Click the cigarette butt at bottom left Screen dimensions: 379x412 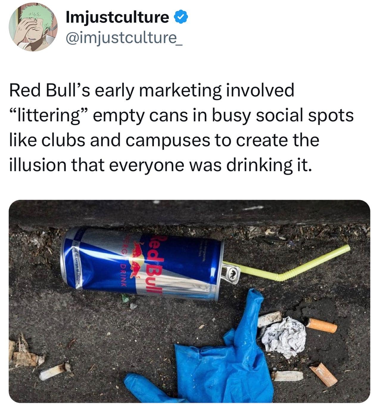[x=54, y=372]
